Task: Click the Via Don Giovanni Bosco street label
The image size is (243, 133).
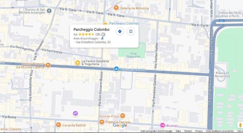Action: [x=101, y=89]
